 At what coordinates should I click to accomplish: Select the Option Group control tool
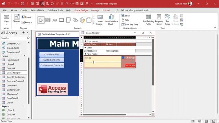click(89, 20)
